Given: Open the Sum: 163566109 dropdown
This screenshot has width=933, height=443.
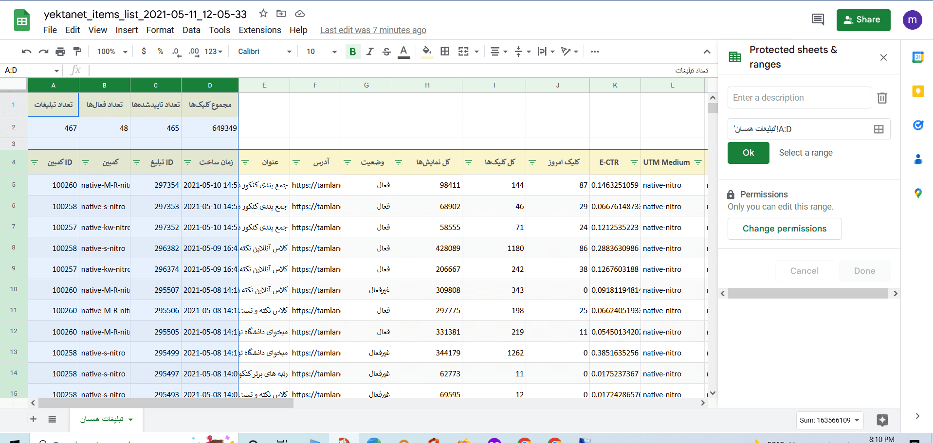Looking at the screenshot, I should click(x=829, y=420).
